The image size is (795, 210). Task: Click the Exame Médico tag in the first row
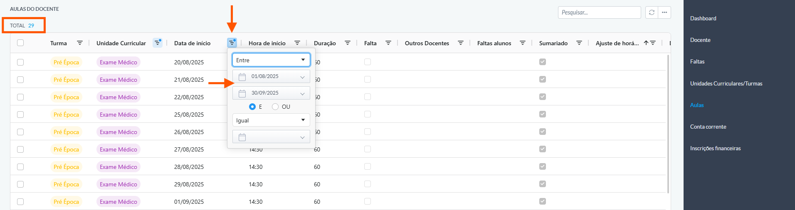tap(119, 62)
